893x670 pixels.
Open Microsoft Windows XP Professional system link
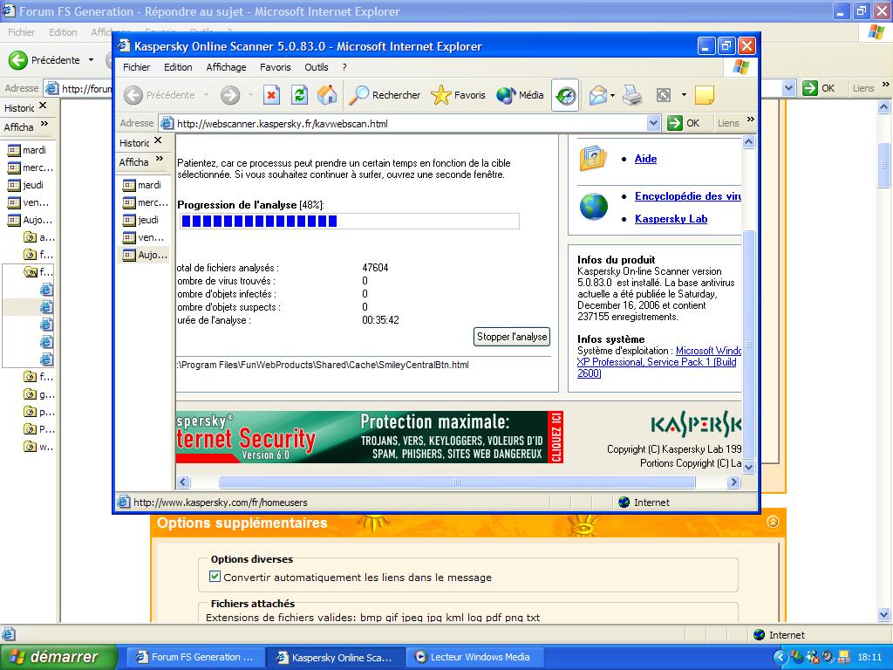(x=658, y=362)
